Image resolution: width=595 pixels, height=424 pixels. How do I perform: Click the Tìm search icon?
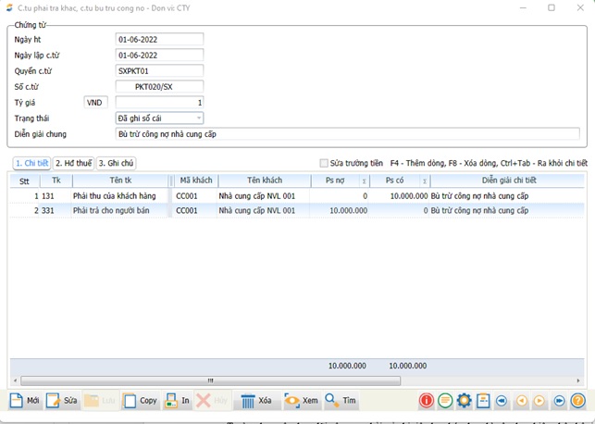click(x=341, y=401)
